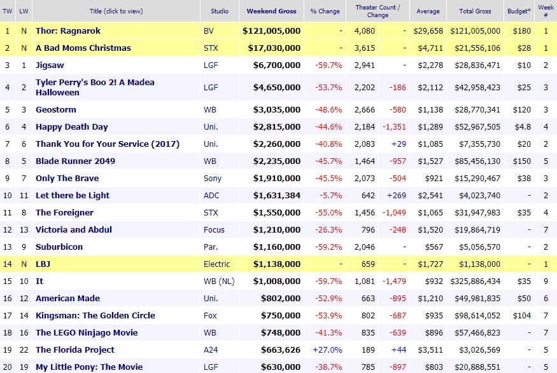The image size is (557, 373).
Task: Open the Suburbicon movie link
Action: tap(59, 247)
